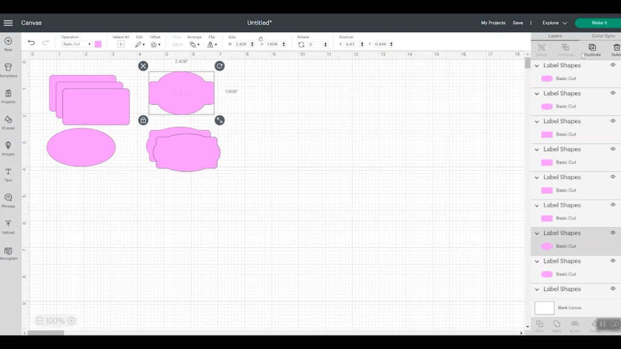Click the pink color swatch beside Operation
This screenshot has width=621, height=349.
(98, 44)
